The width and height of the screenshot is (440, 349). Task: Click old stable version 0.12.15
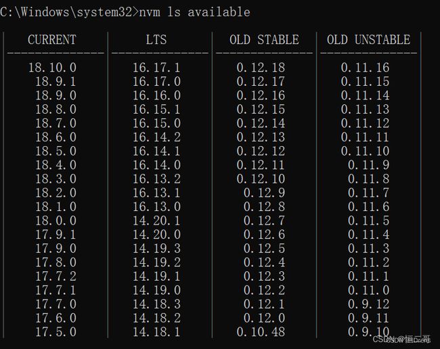[261, 110]
